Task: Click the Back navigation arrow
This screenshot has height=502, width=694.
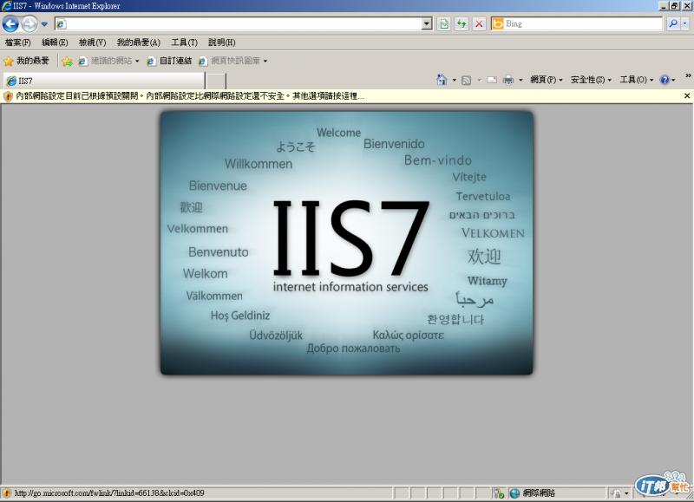Action: tap(10, 24)
